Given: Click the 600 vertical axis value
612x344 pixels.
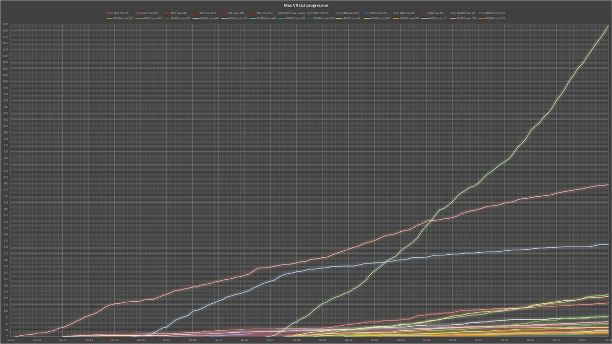Looking at the screenshot, I should pos(5,183).
